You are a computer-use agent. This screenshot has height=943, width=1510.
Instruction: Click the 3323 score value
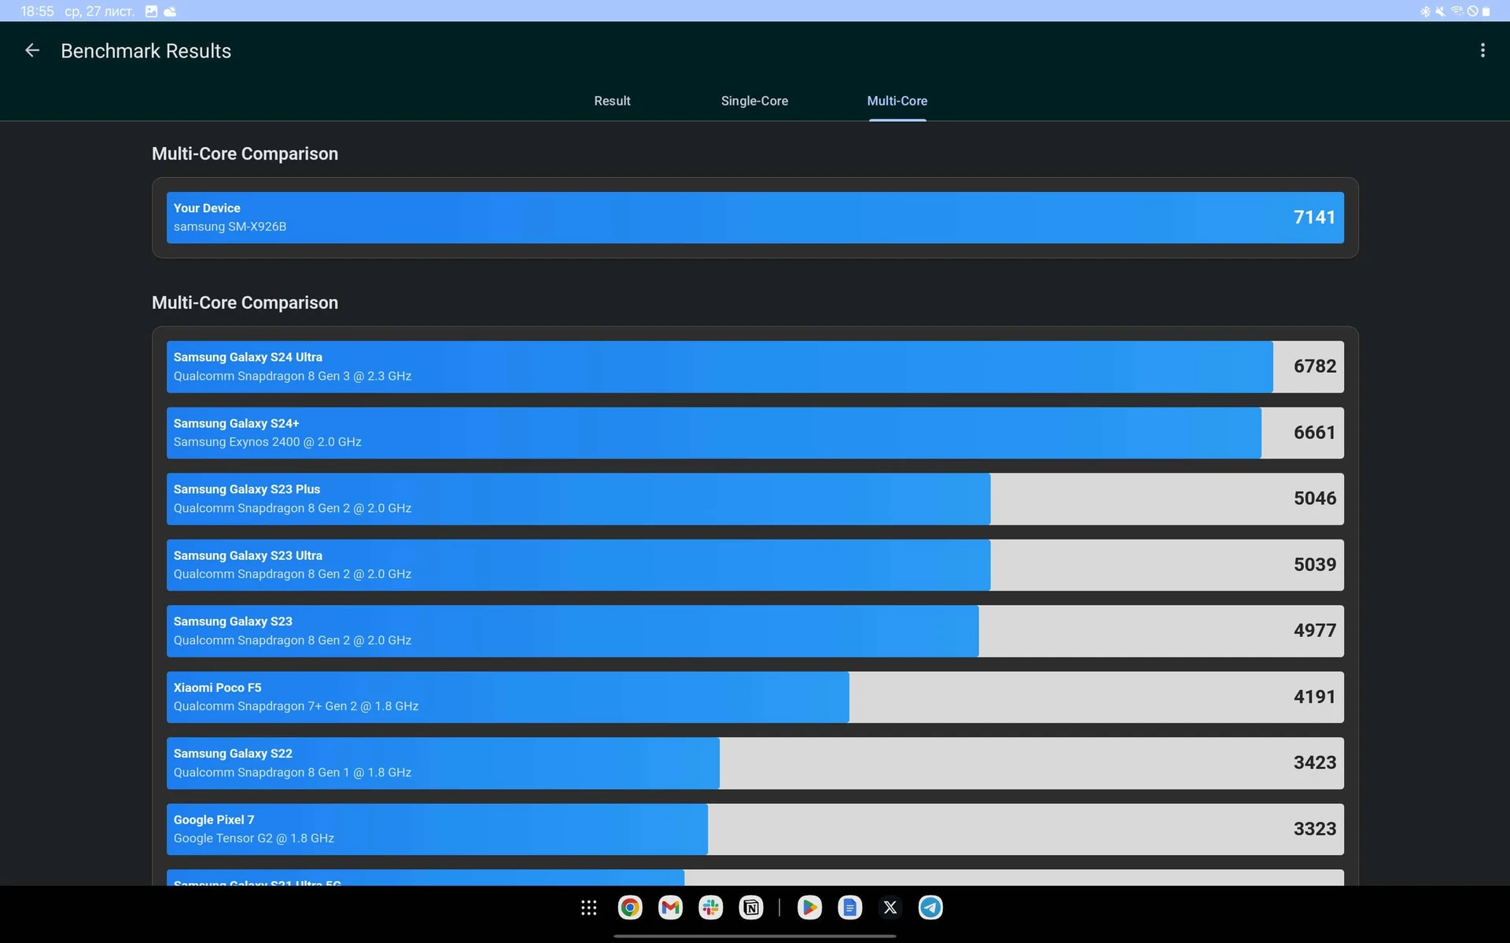1314,829
